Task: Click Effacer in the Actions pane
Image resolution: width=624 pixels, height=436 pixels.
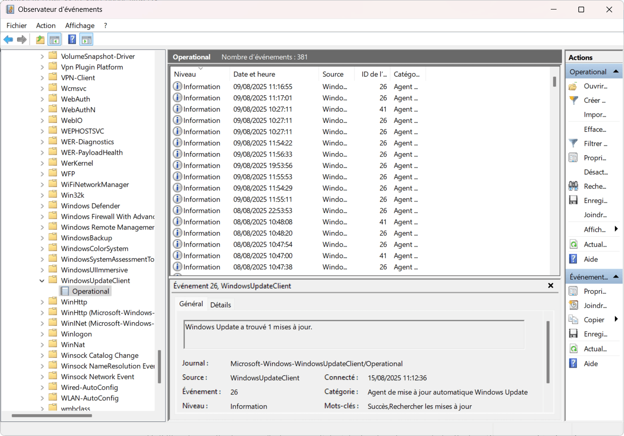Action: (x=595, y=129)
